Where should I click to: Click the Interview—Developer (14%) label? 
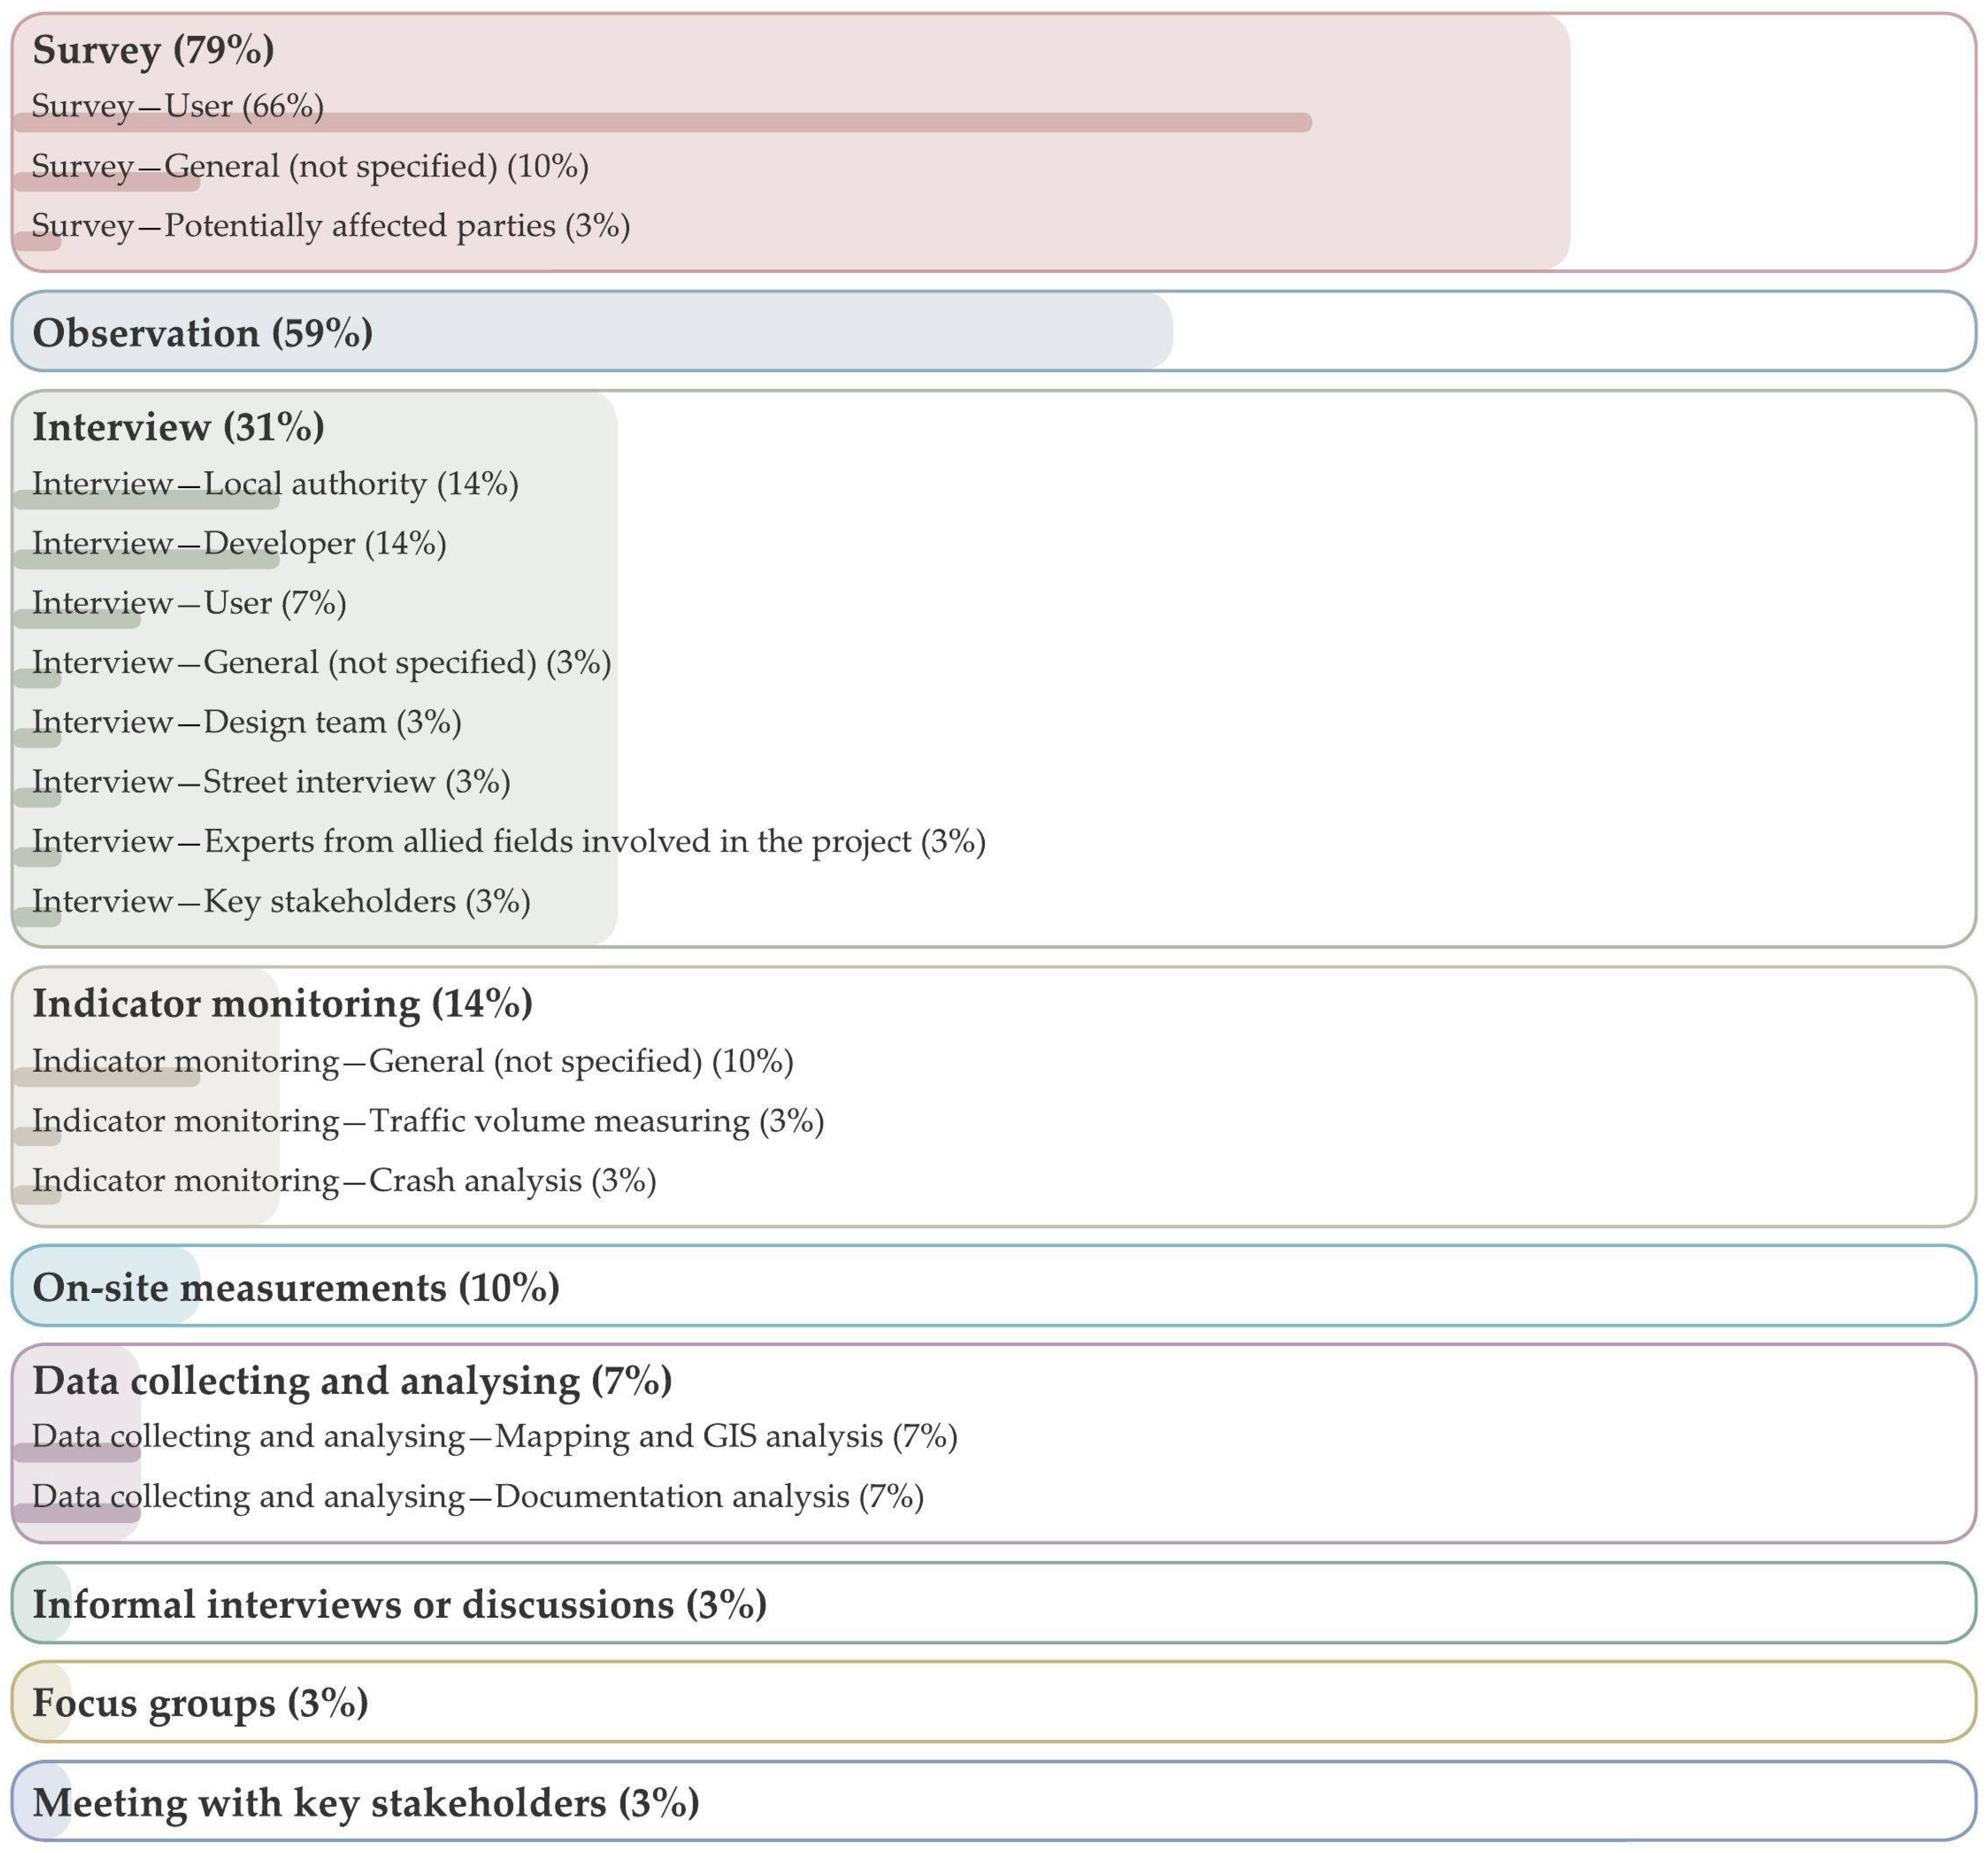point(239,544)
